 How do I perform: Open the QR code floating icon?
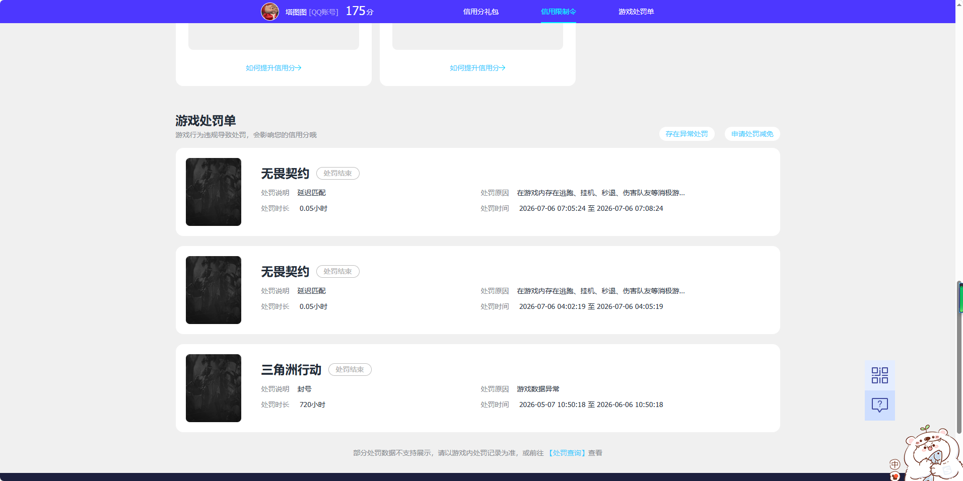pos(880,375)
